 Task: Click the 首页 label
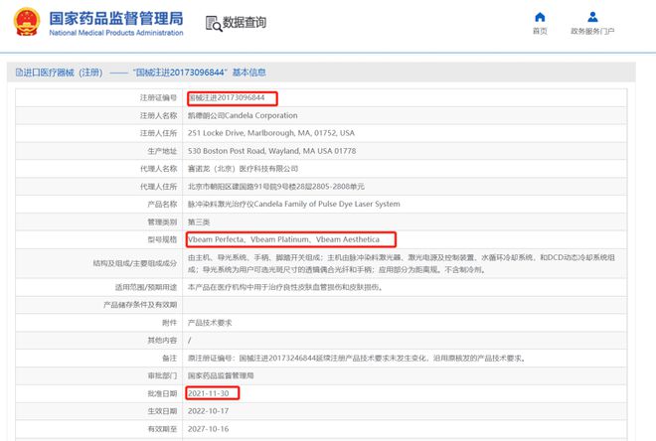click(x=540, y=31)
